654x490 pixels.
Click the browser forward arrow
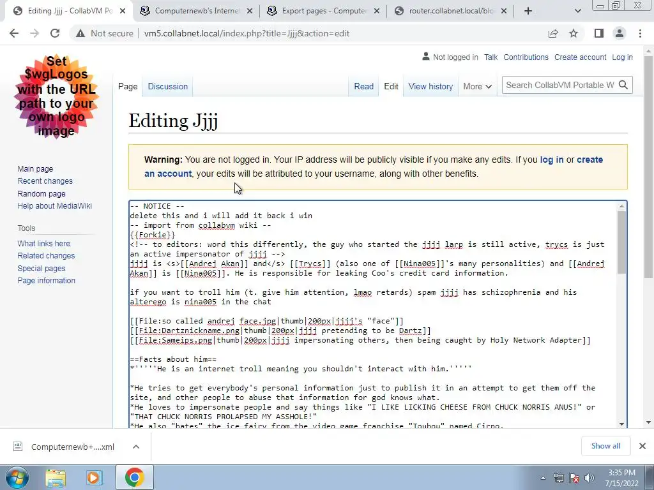(x=34, y=33)
